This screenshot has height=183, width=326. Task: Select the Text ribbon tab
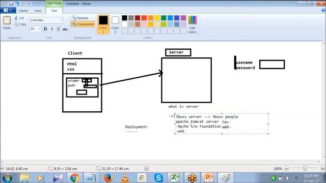54,11
